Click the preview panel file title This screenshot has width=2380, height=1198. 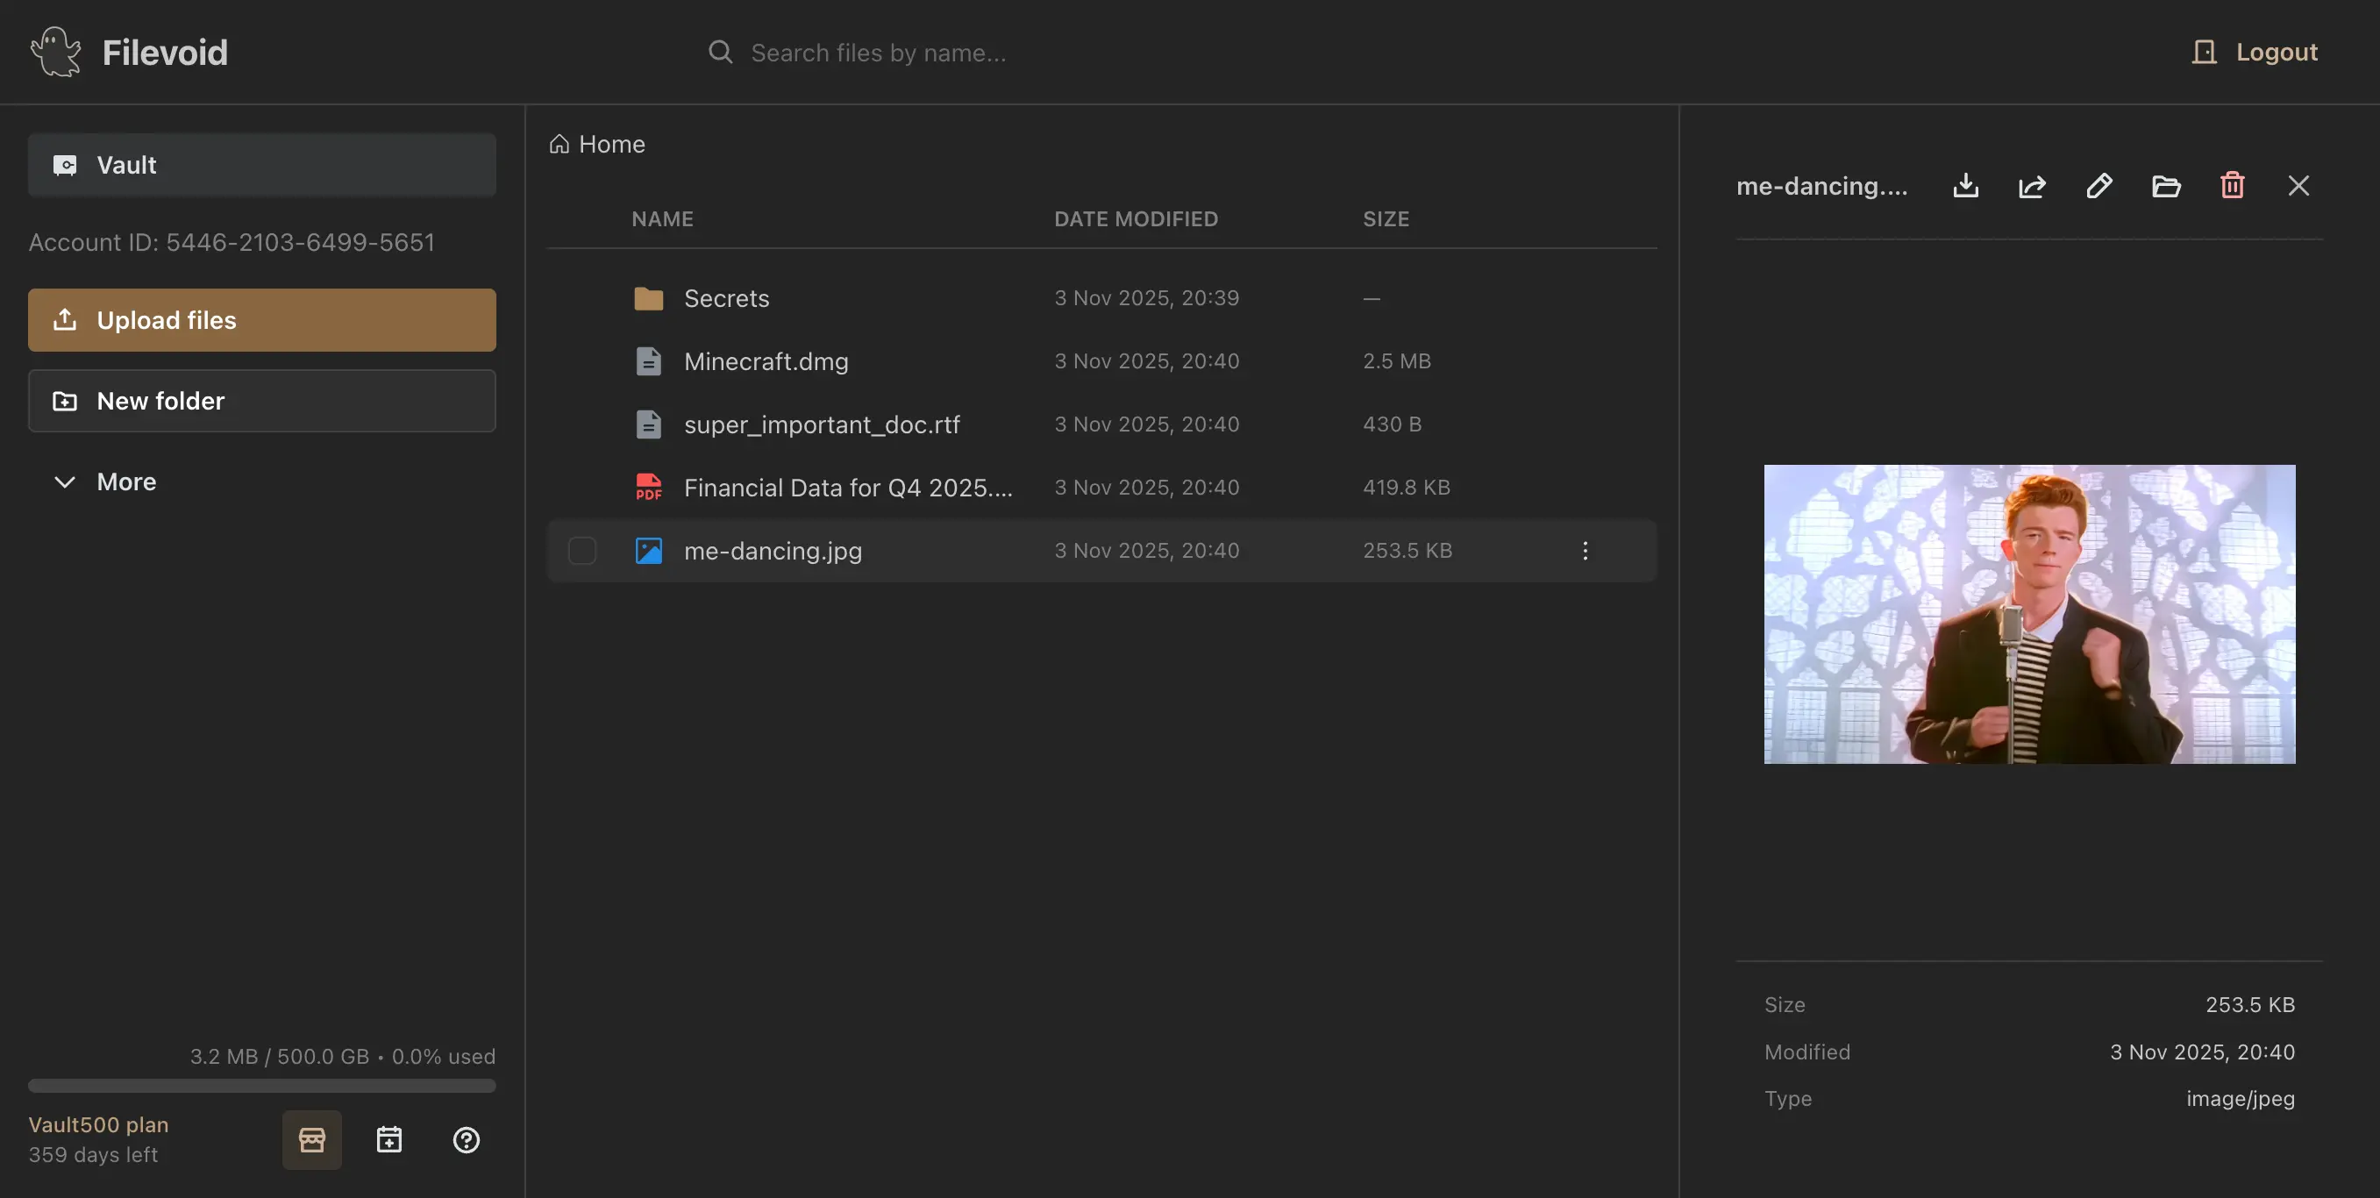(x=1822, y=186)
